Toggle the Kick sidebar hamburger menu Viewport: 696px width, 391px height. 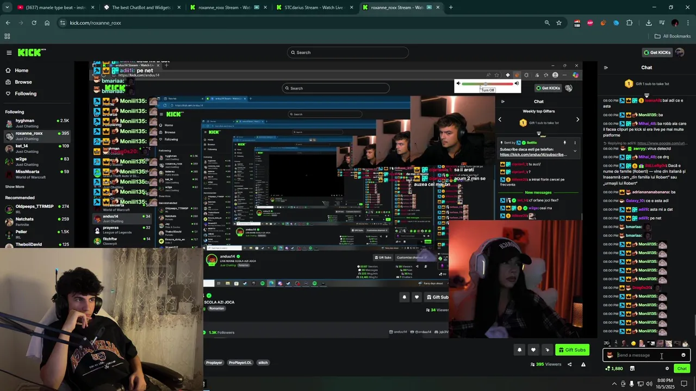[9, 53]
